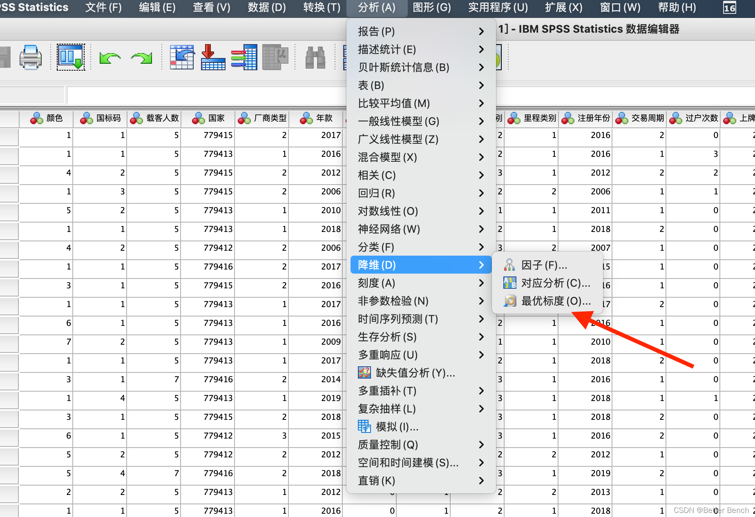Click the nominal icon of 颜色 column
This screenshot has width=755, height=517.
point(36,118)
